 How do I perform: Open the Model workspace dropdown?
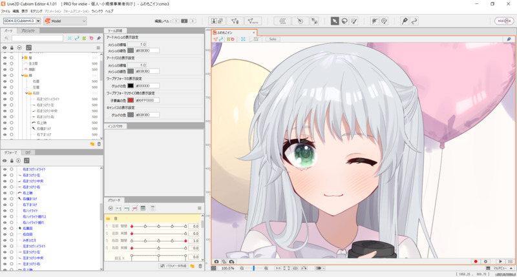[x=65, y=21]
